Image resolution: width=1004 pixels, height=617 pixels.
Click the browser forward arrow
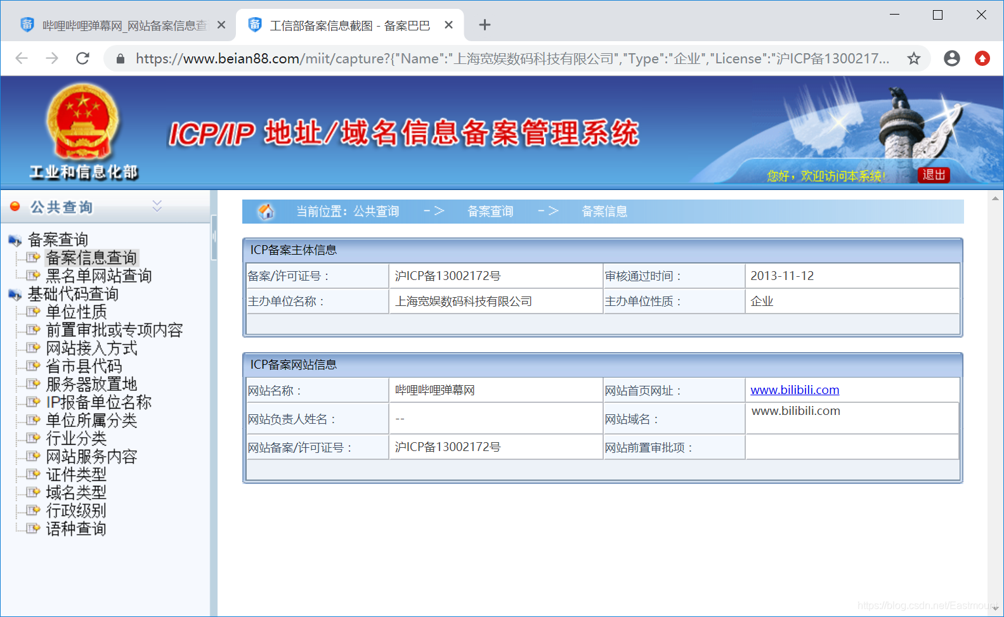pos(52,58)
